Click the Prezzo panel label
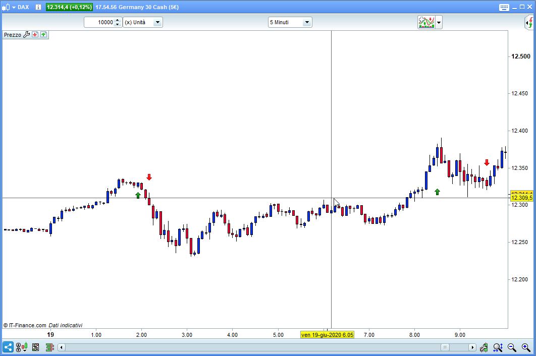 [13, 35]
